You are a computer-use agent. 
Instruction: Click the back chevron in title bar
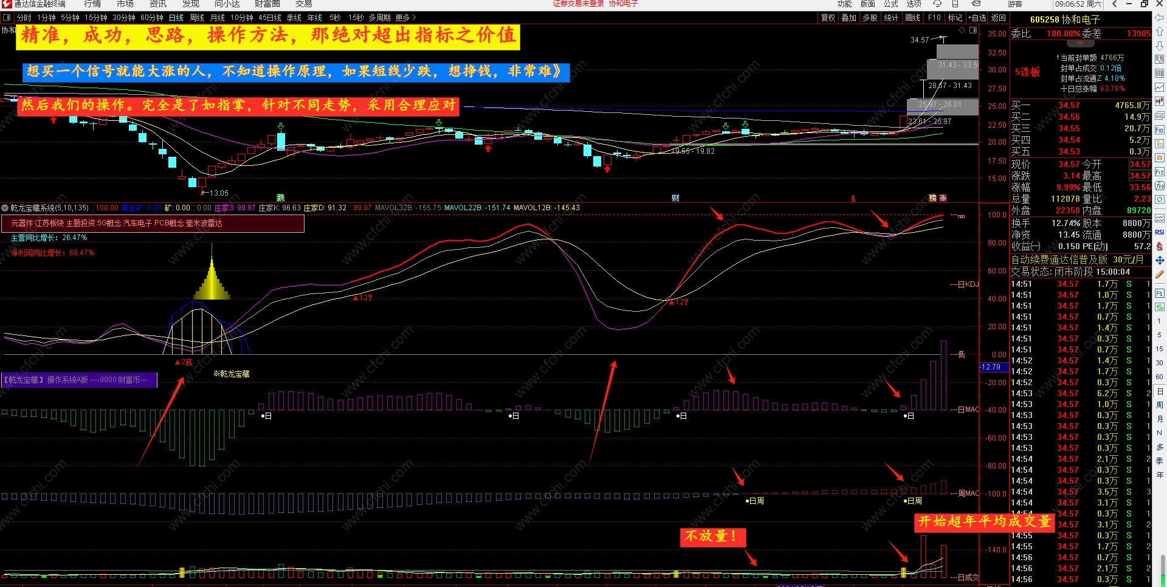(1114, 4)
